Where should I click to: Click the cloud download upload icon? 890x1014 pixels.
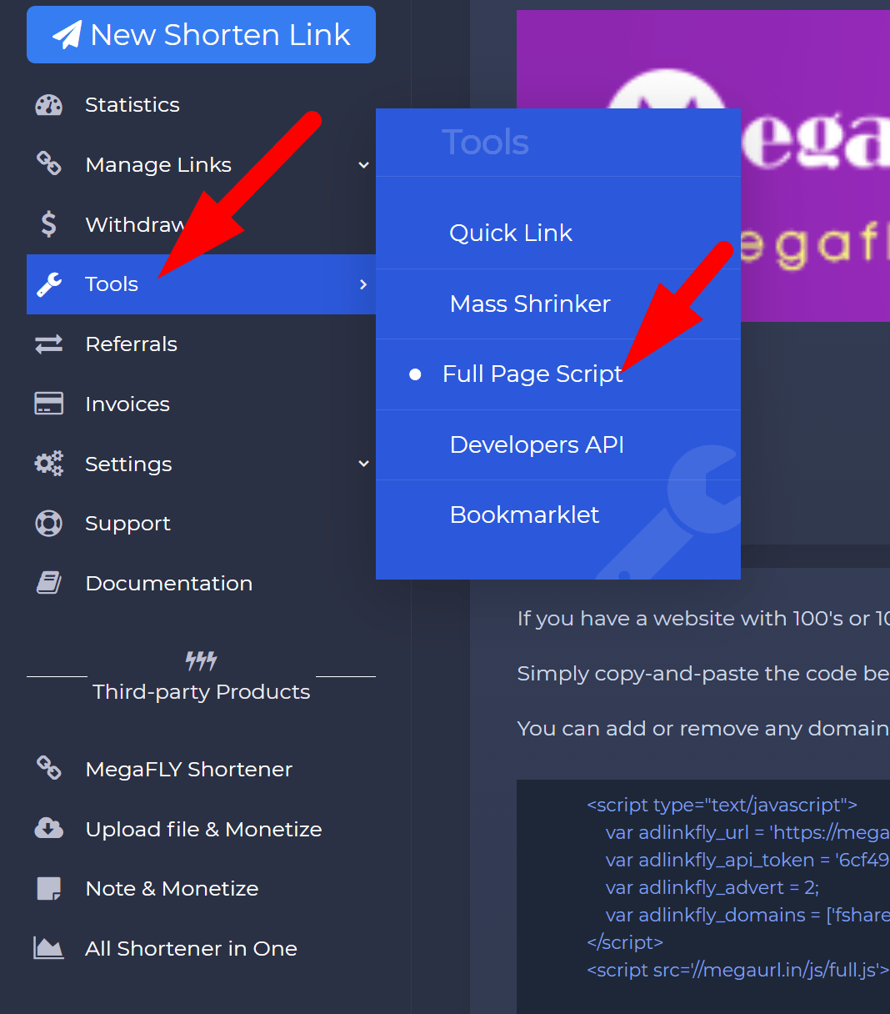pyautogui.click(x=48, y=828)
